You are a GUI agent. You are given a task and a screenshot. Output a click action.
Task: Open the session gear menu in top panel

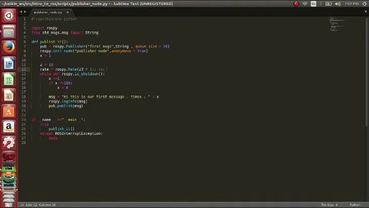coord(364,4)
